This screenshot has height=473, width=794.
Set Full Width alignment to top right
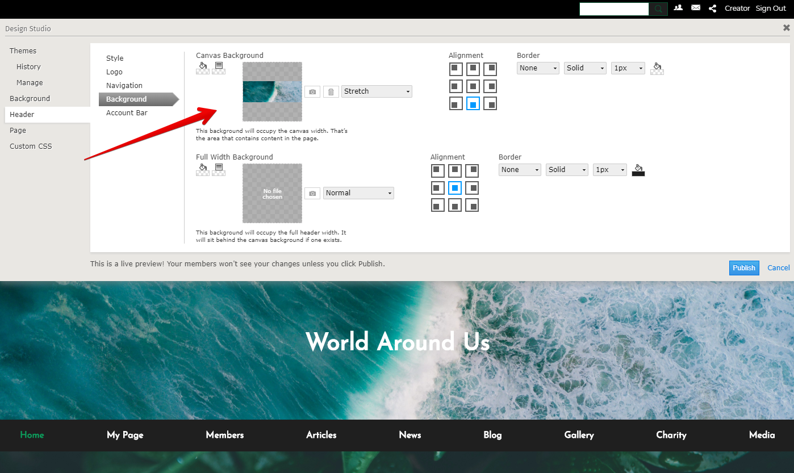[x=472, y=171]
